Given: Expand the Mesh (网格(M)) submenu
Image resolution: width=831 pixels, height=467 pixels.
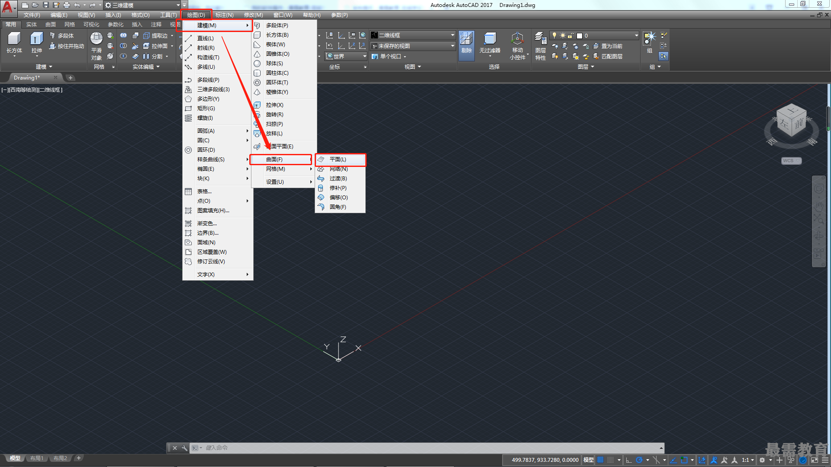Looking at the screenshot, I should click(283, 169).
